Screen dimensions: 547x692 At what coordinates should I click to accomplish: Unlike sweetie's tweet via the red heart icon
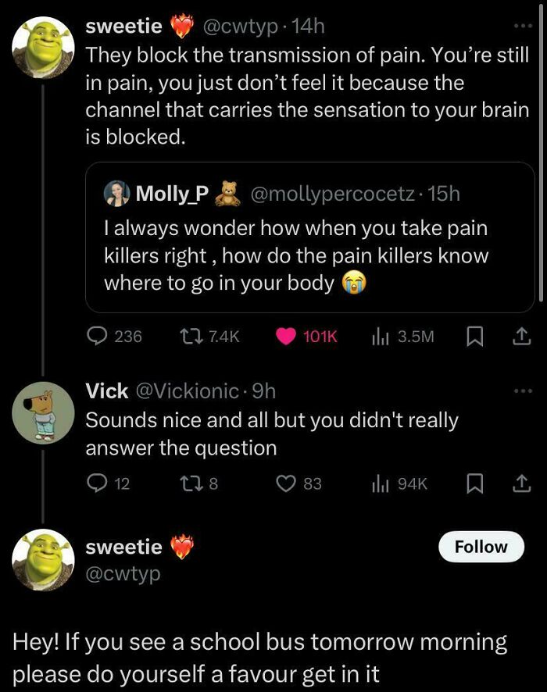point(285,337)
